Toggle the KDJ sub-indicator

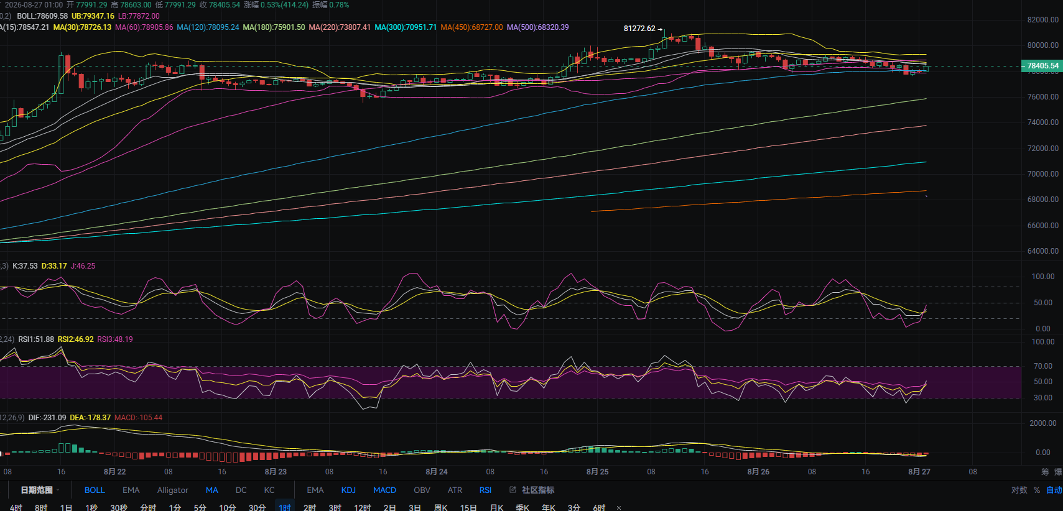click(348, 490)
